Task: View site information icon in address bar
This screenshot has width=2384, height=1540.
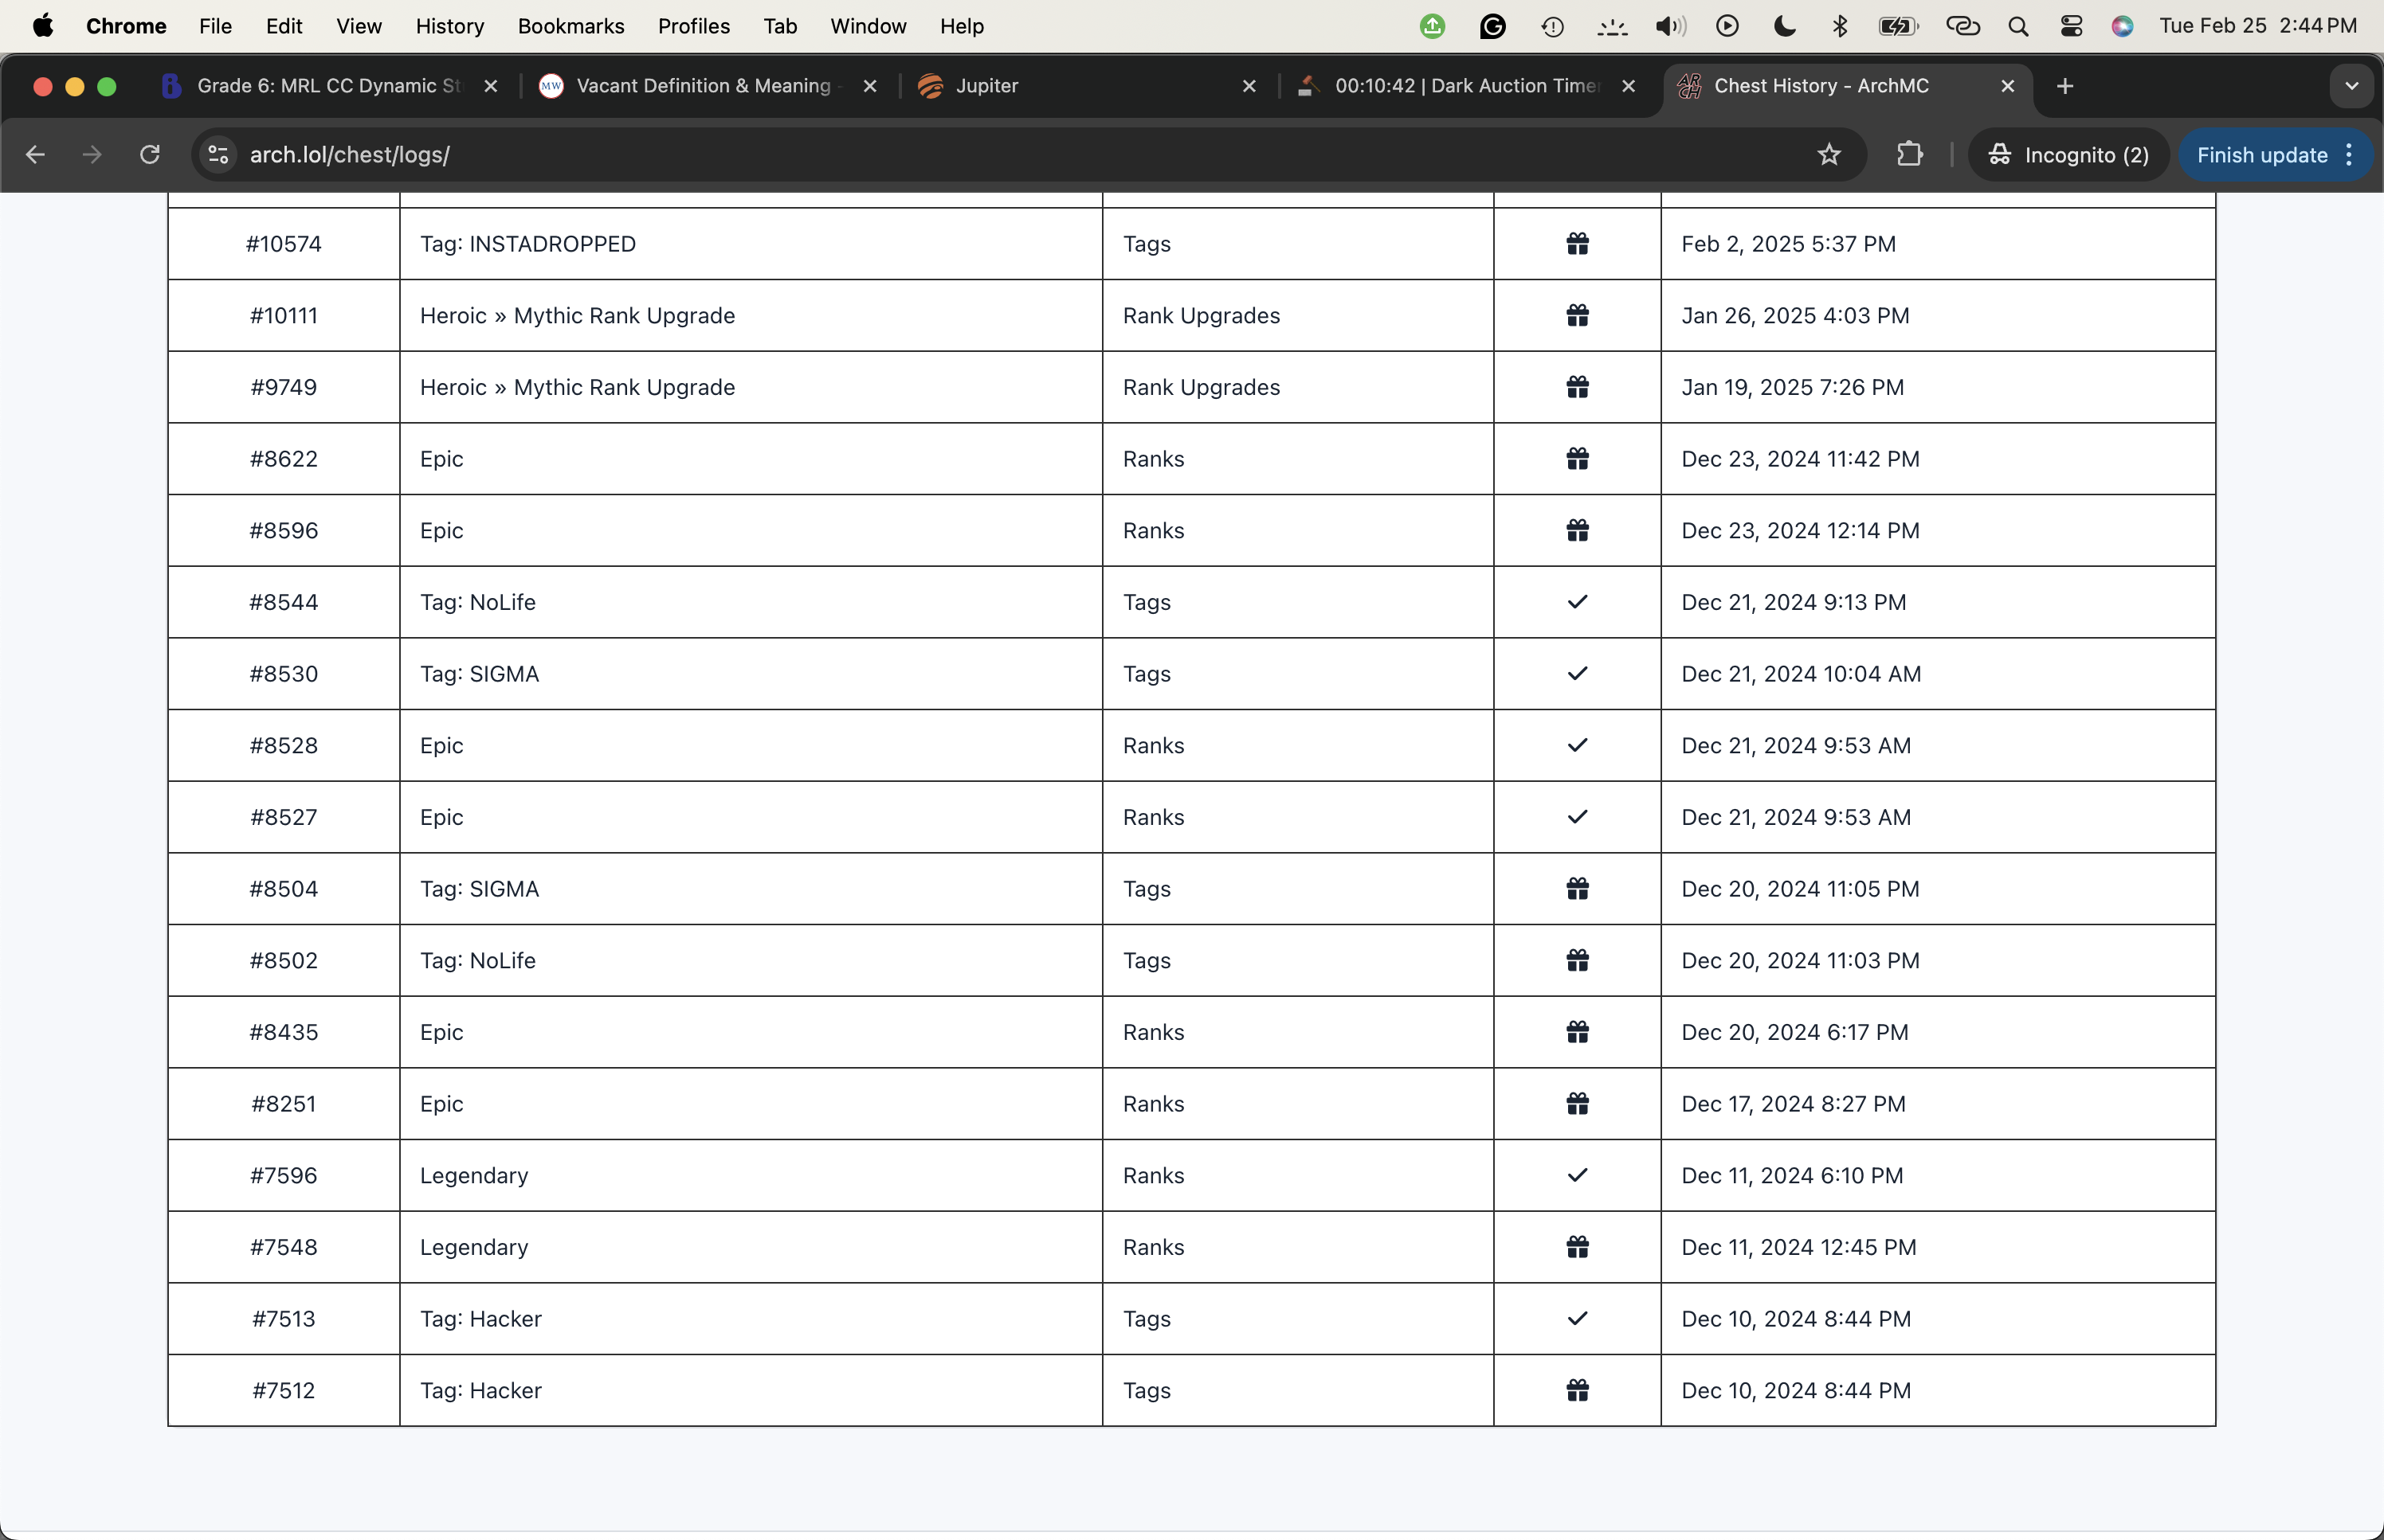Action: click(218, 155)
